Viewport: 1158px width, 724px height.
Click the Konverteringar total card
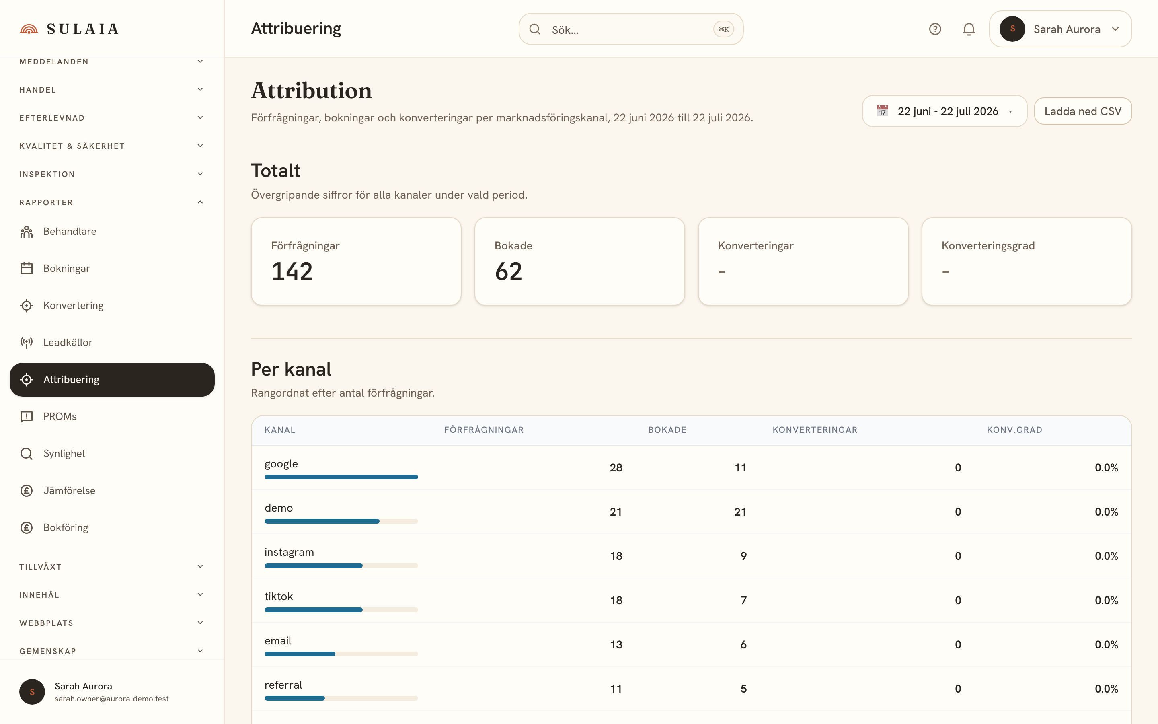pyautogui.click(x=803, y=261)
